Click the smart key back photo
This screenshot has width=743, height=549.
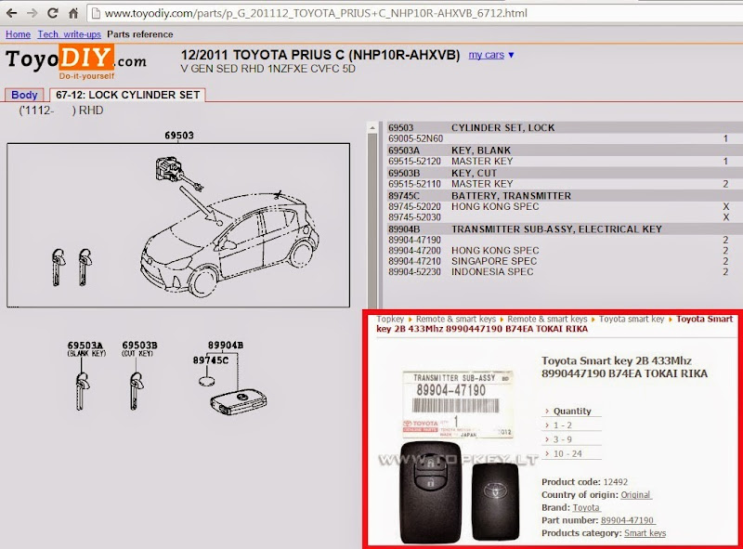click(496, 502)
